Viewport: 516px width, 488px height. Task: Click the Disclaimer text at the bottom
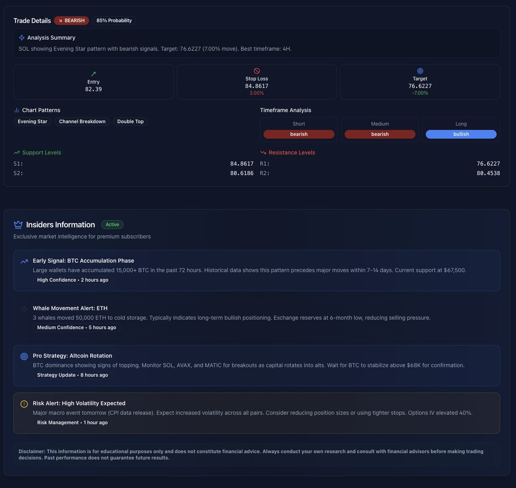[x=251, y=454]
